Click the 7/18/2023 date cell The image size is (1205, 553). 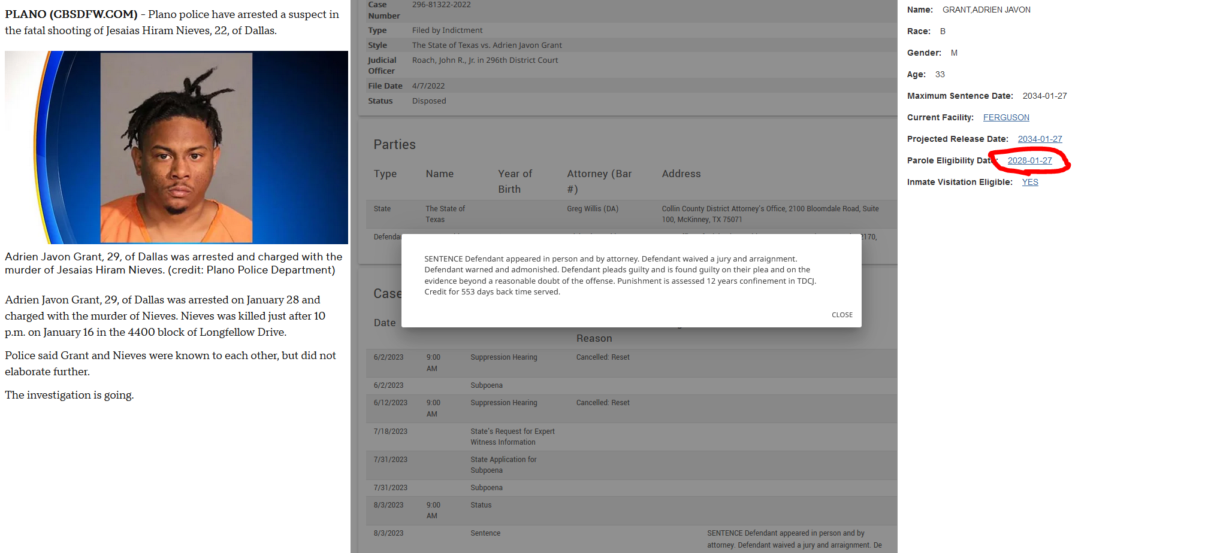point(391,432)
